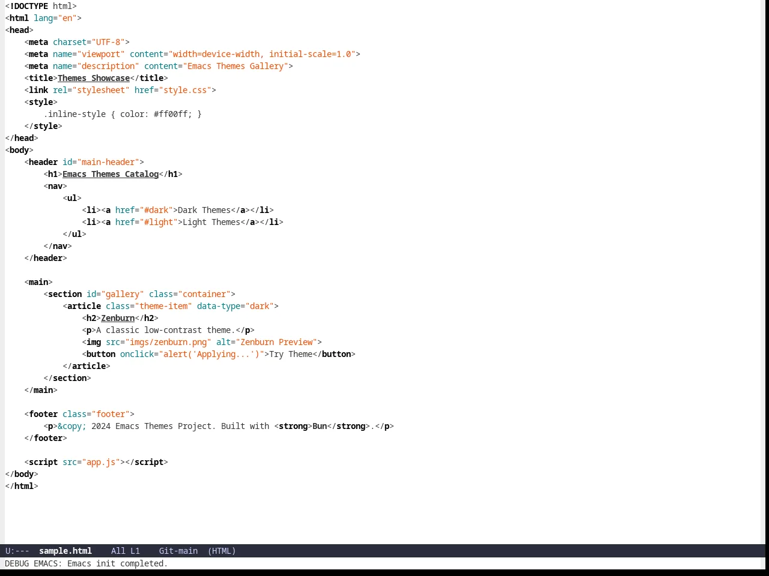
Task: Click the sample.html buffer name in mode line
Action: [65, 551]
